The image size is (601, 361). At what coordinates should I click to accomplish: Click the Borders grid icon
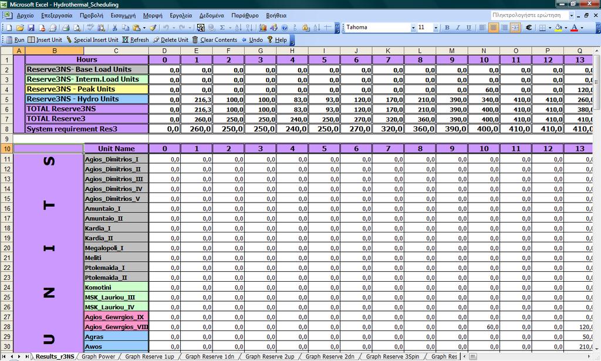point(542,28)
